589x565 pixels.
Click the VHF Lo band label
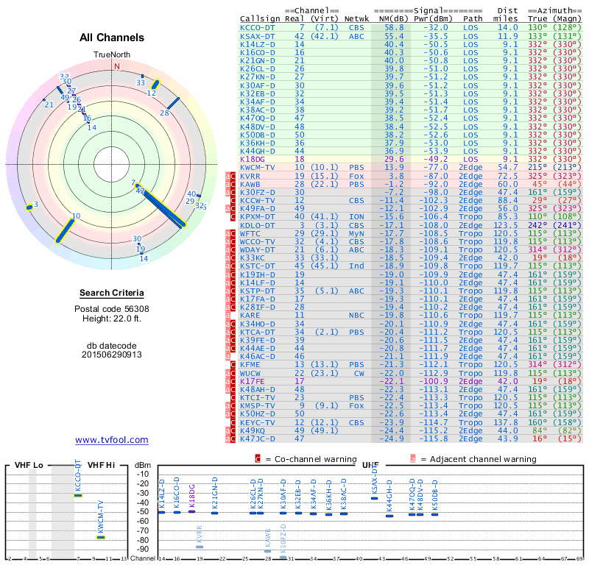(x=29, y=465)
